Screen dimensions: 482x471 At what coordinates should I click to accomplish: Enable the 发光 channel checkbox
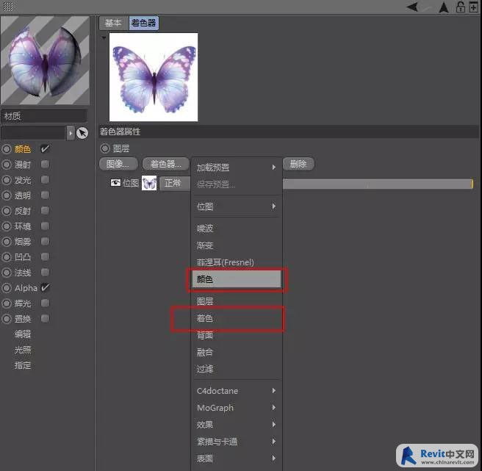tap(45, 179)
